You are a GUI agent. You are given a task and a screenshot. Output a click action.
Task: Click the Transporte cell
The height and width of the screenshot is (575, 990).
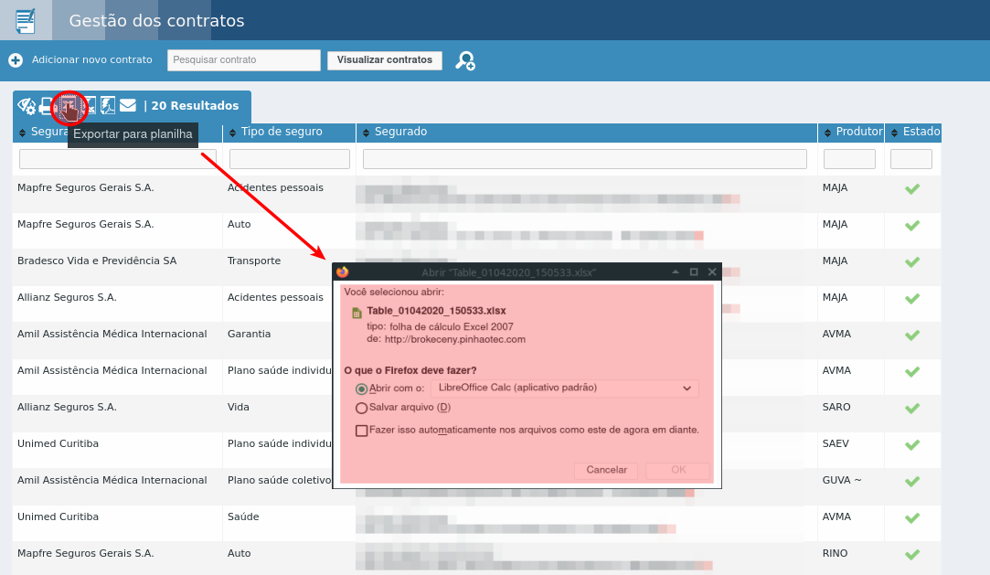pos(254,261)
